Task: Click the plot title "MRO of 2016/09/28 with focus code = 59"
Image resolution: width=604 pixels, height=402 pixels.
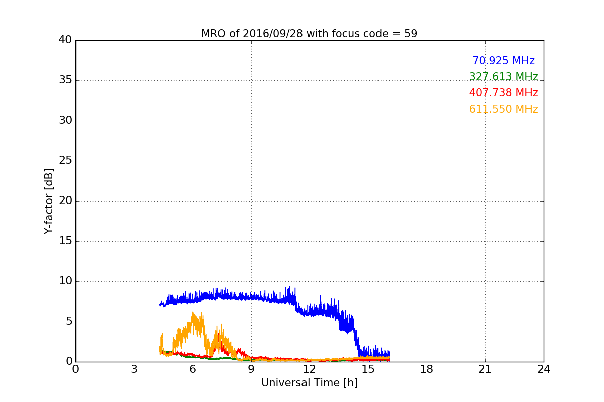Action: [x=309, y=34]
